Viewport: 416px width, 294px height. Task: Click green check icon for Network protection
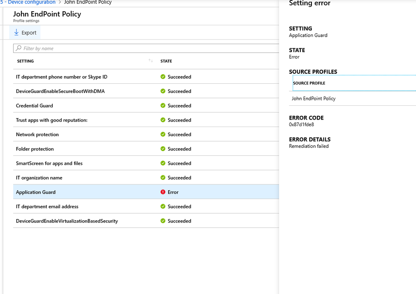(163, 135)
